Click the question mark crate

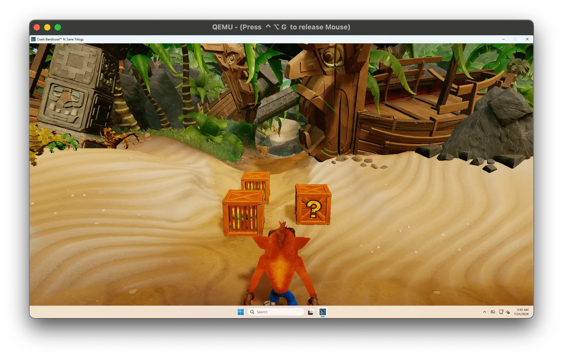[313, 204]
